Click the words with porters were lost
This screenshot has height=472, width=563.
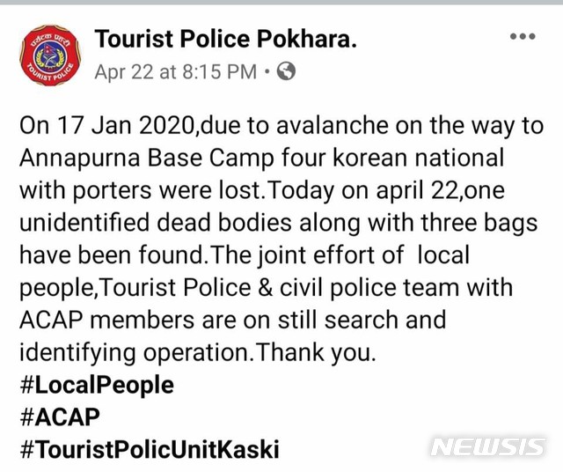pos(141,190)
